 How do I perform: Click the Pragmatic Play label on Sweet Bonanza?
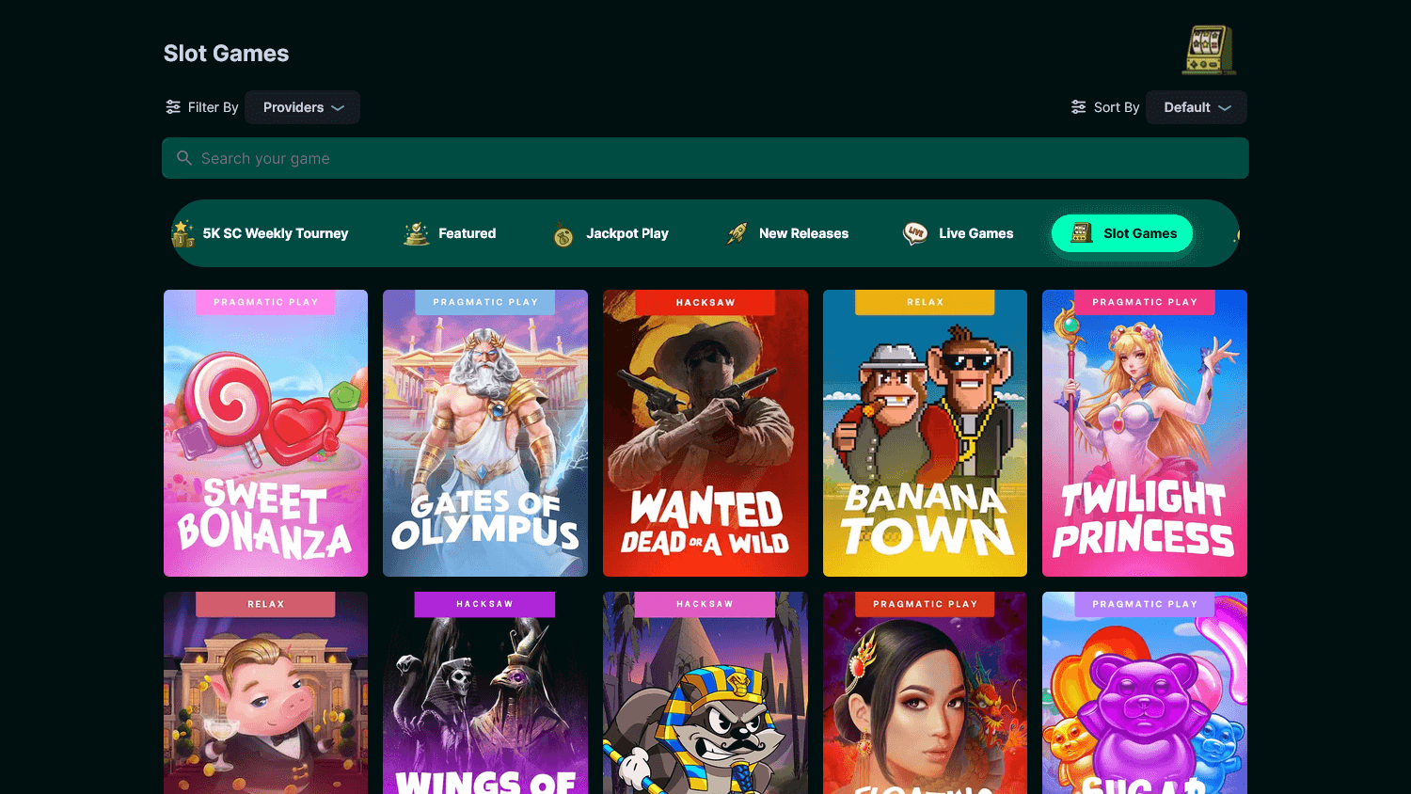(266, 302)
